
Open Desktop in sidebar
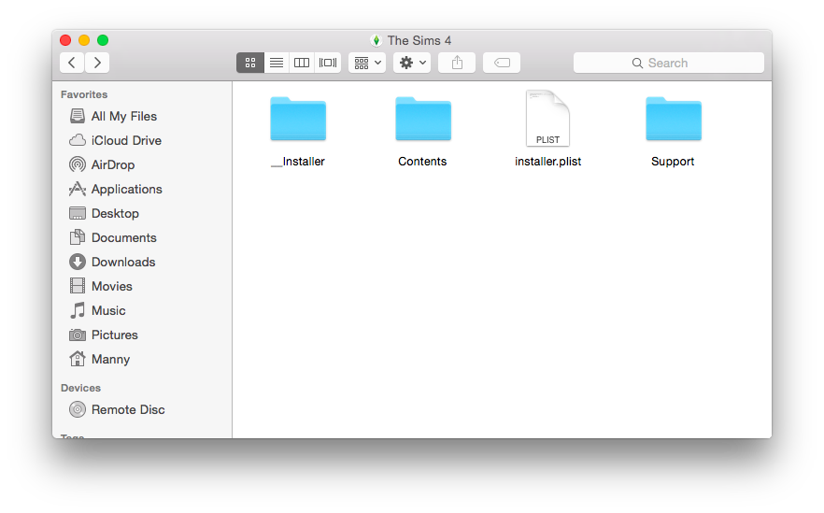142,213
